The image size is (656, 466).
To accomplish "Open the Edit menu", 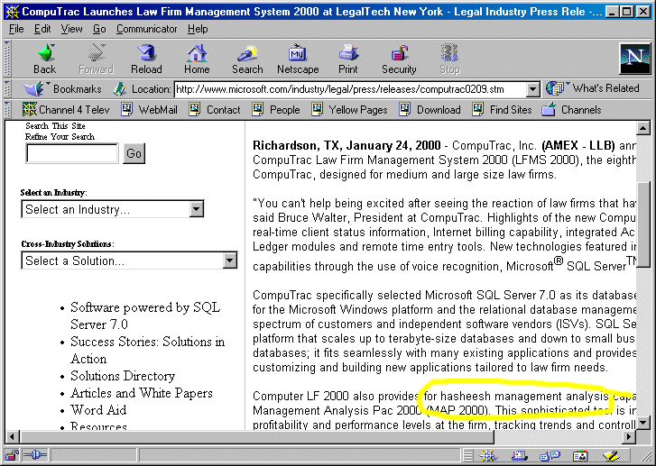I will coord(42,29).
